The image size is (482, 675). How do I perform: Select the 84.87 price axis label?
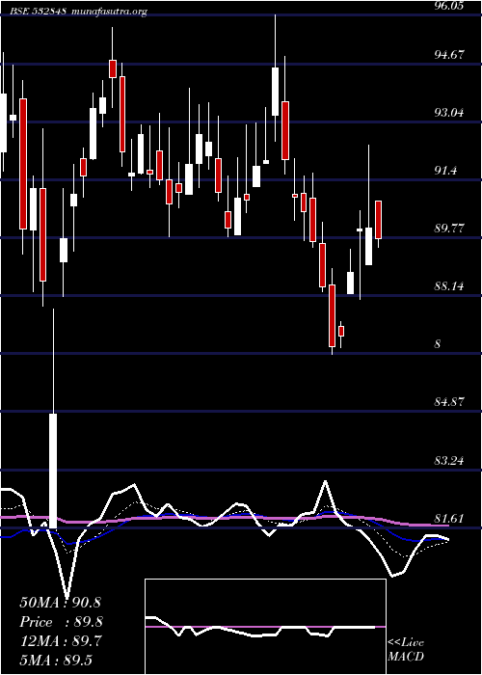click(x=449, y=402)
